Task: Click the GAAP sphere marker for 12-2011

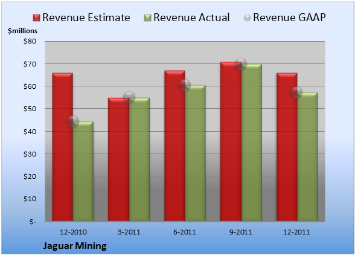Action: click(296, 92)
